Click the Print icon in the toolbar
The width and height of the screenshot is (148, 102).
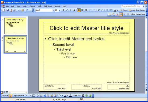(x=15, y=10)
